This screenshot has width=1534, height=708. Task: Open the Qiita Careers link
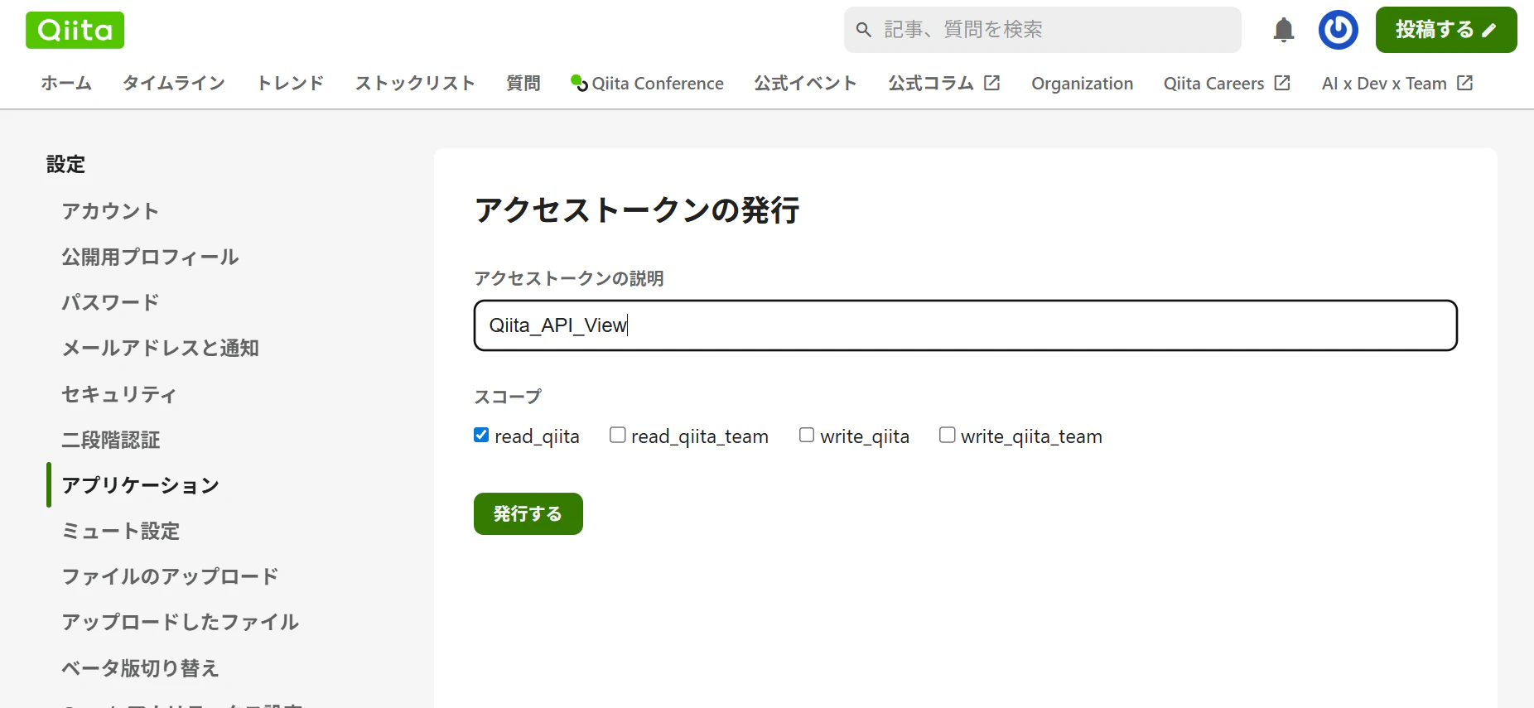tap(1227, 83)
